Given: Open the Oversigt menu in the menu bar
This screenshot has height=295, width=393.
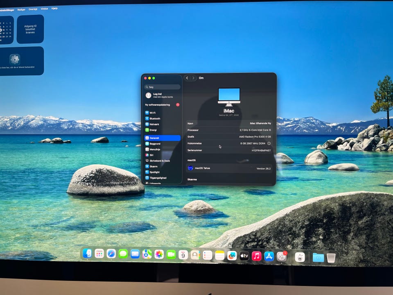Looking at the screenshot, I should (33, 9).
